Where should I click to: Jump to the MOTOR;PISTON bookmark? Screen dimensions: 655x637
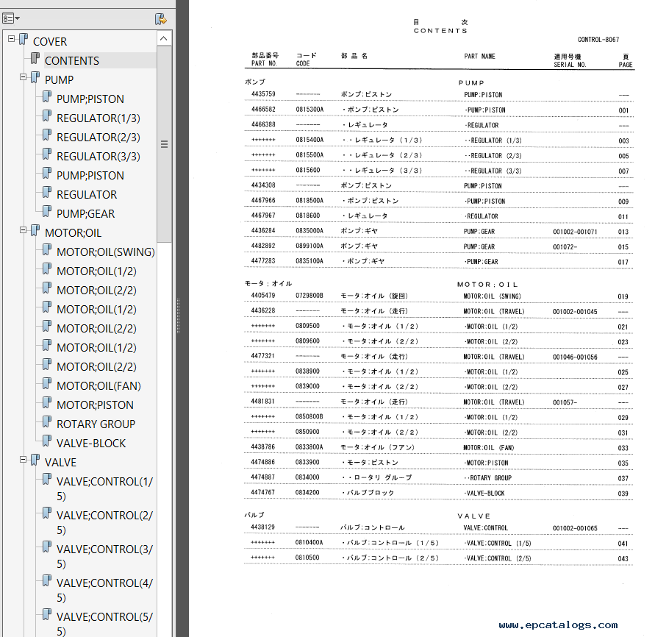point(95,405)
